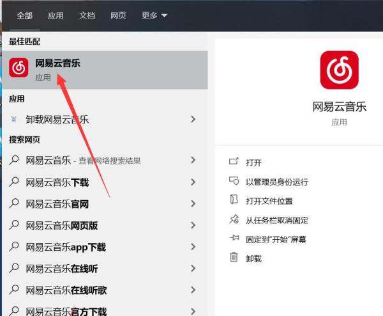Choose 固定到"开始"屏幕
This screenshot has width=383, height=316.
tap(276, 239)
